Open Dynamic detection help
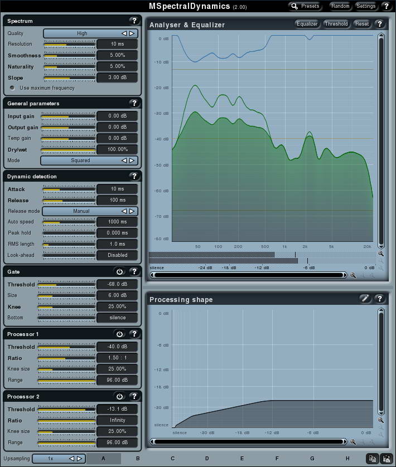Image resolution: width=396 pixels, height=467 pixels. click(134, 176)
